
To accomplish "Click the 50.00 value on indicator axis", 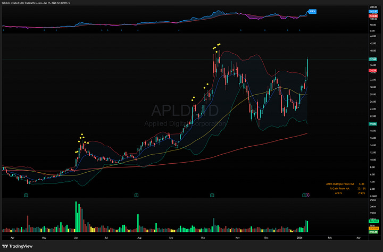I will [373, 25].
